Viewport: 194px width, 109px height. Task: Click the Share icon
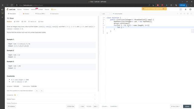[x=39, y=21]
